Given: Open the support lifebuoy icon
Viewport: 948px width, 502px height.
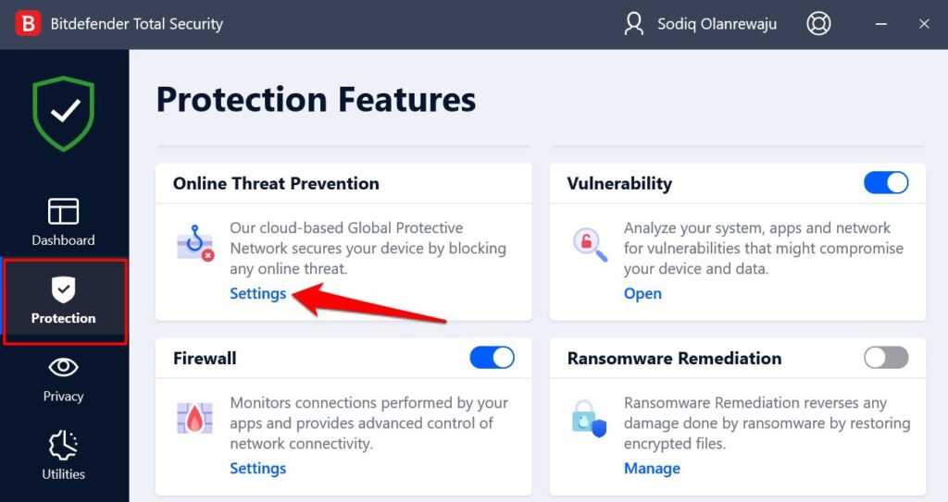Looking at the screenshot, I should [818, 24].
